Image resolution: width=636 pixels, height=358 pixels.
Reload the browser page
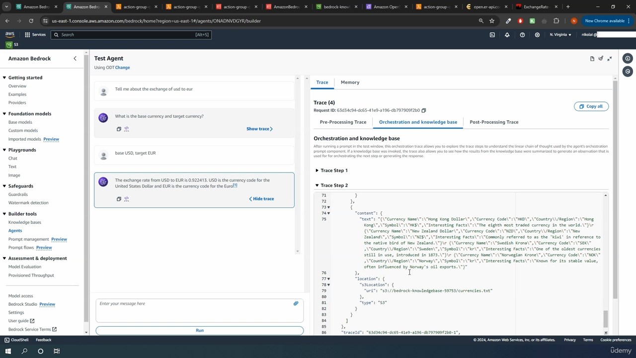click(31, 21)
